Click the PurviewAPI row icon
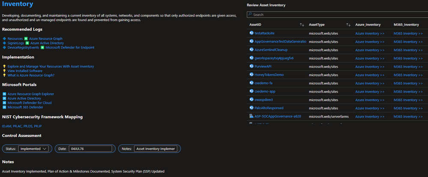The width and height of the screenshot is (428, 177). click(251, 67)
